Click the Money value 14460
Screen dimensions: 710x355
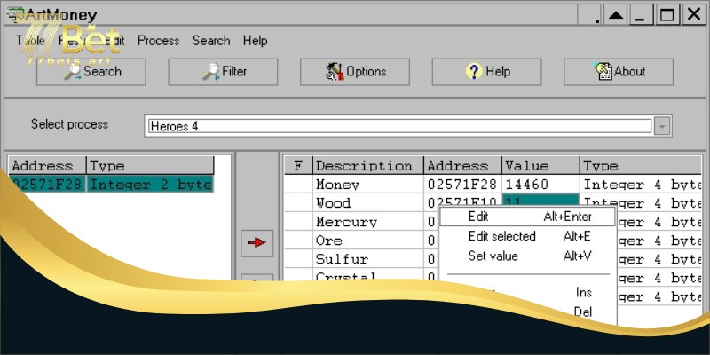540,185
